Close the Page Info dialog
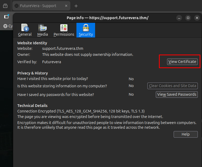This screenshot has height=167, width=202. pyautogui.click(x=197, y=18)
